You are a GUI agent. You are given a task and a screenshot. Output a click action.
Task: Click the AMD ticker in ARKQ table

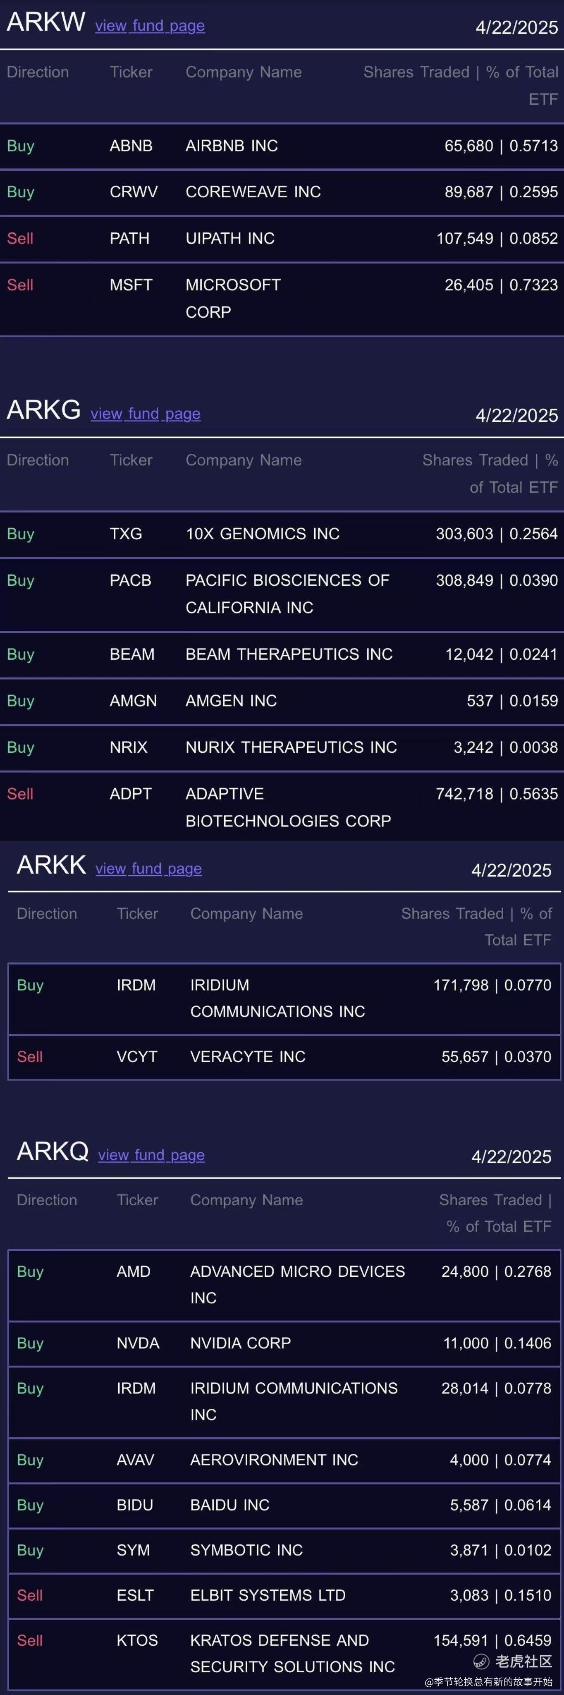pyautogui.click(x=134, y=1271)
